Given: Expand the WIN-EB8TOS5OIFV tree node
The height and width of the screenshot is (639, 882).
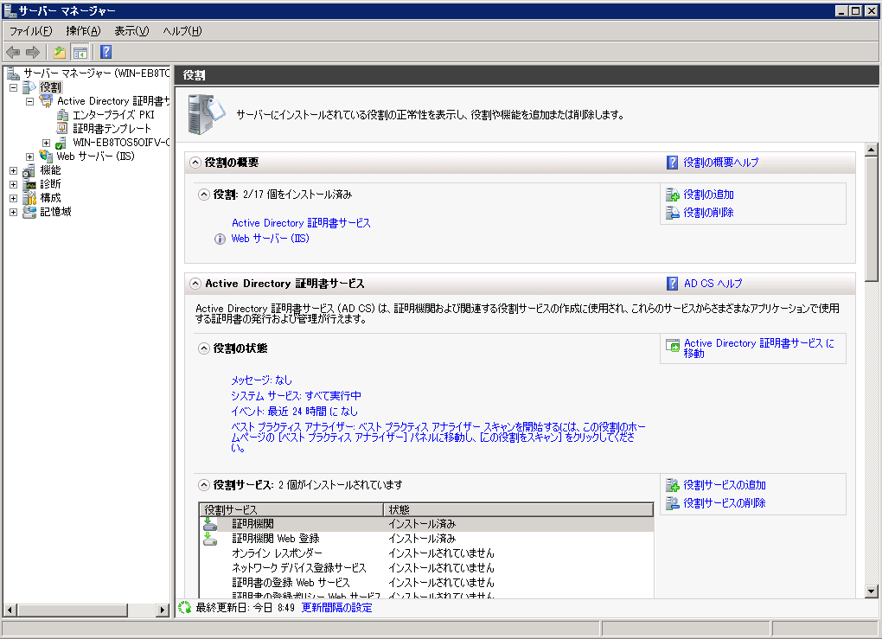Looking at the screenshot, I should [46, 143].
